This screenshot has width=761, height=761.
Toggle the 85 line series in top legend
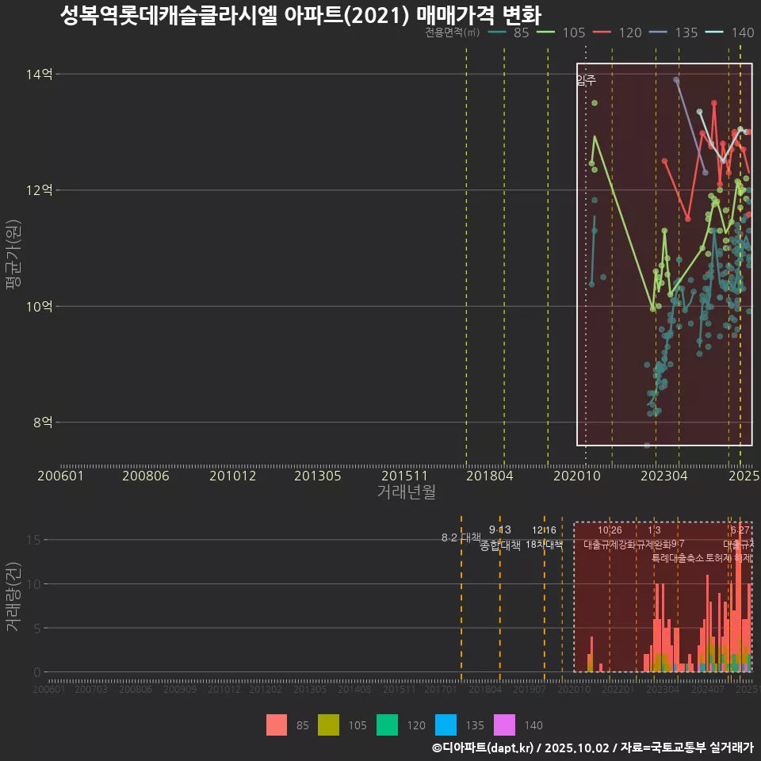pos(508,33)
